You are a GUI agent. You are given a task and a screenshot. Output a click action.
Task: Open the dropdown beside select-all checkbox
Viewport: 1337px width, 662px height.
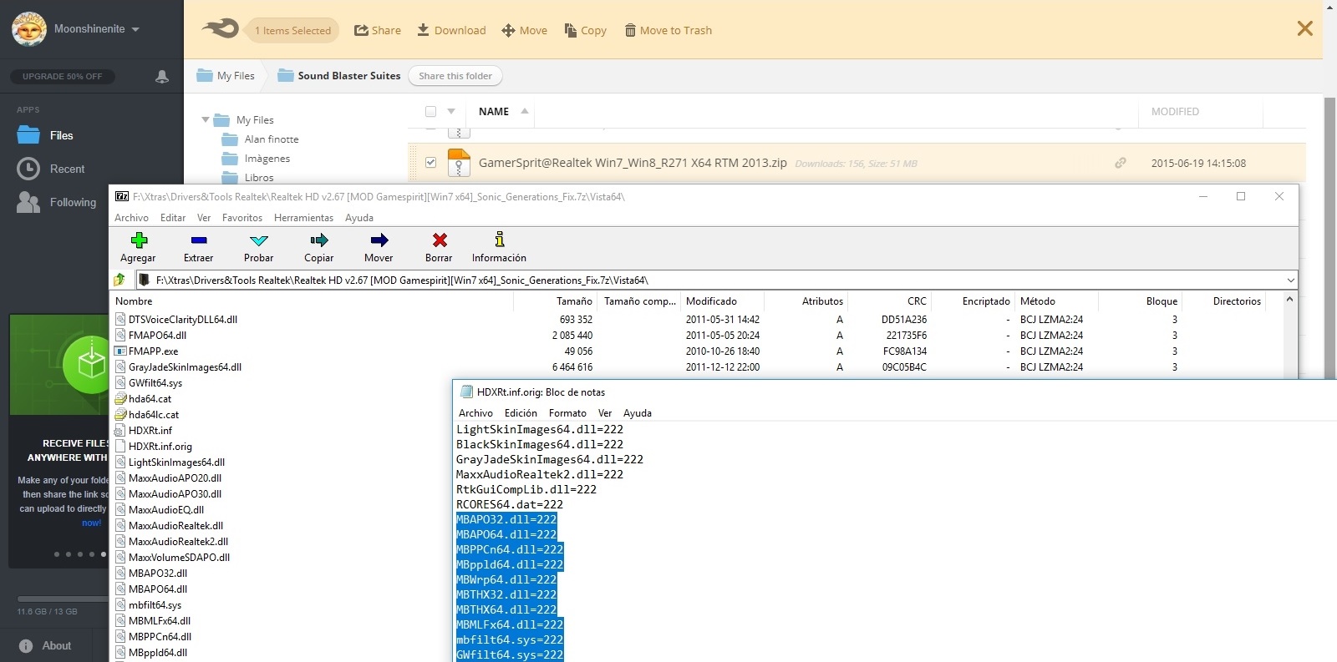pos(451,112)
